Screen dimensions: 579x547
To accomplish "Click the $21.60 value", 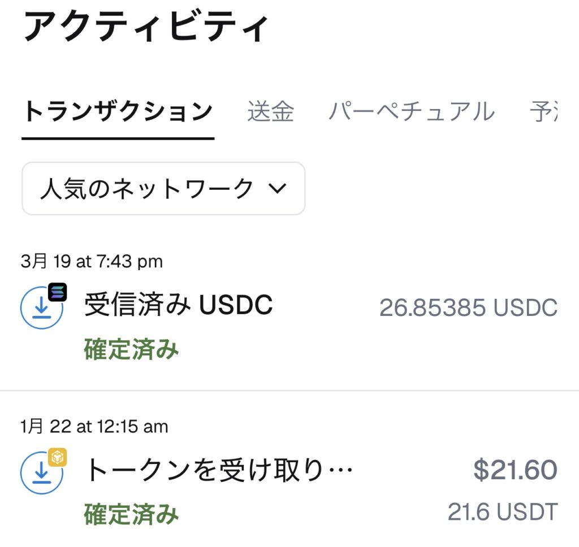I will (x=515, y=470).
